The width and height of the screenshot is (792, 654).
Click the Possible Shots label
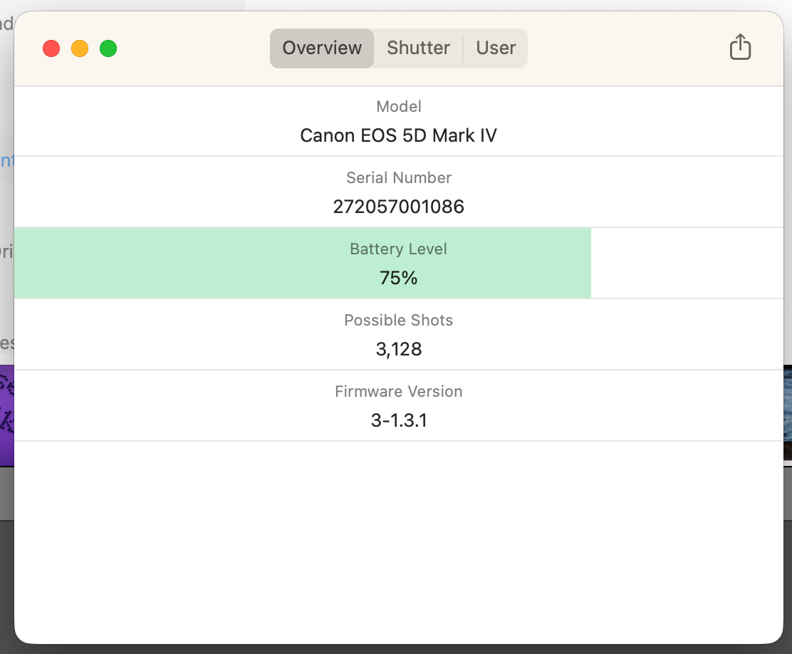[399, 321]
